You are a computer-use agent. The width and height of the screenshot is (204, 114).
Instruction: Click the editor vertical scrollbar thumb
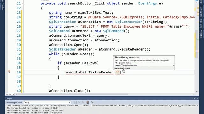(197, 44)
